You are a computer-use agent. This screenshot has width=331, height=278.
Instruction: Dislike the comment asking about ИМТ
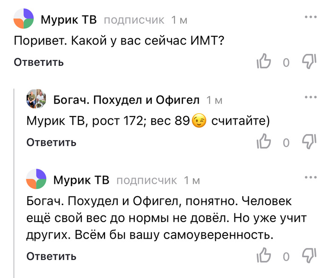coord(309,62)
